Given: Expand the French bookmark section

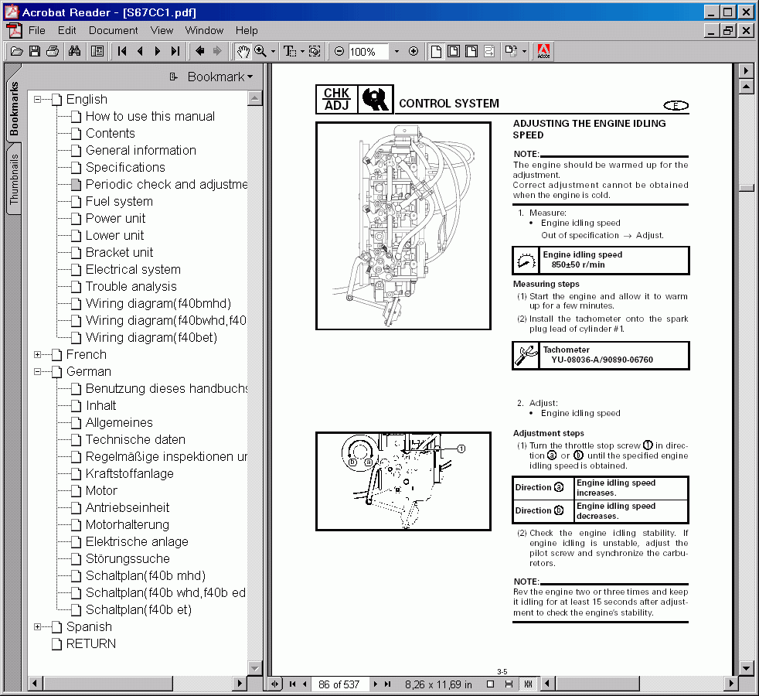Looking at the screenshot, I should coord(38,354).
